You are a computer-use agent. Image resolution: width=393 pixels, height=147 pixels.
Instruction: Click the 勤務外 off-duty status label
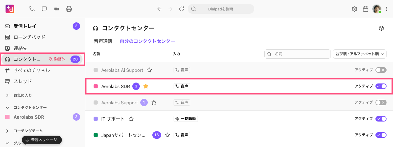tap(57, 59)
